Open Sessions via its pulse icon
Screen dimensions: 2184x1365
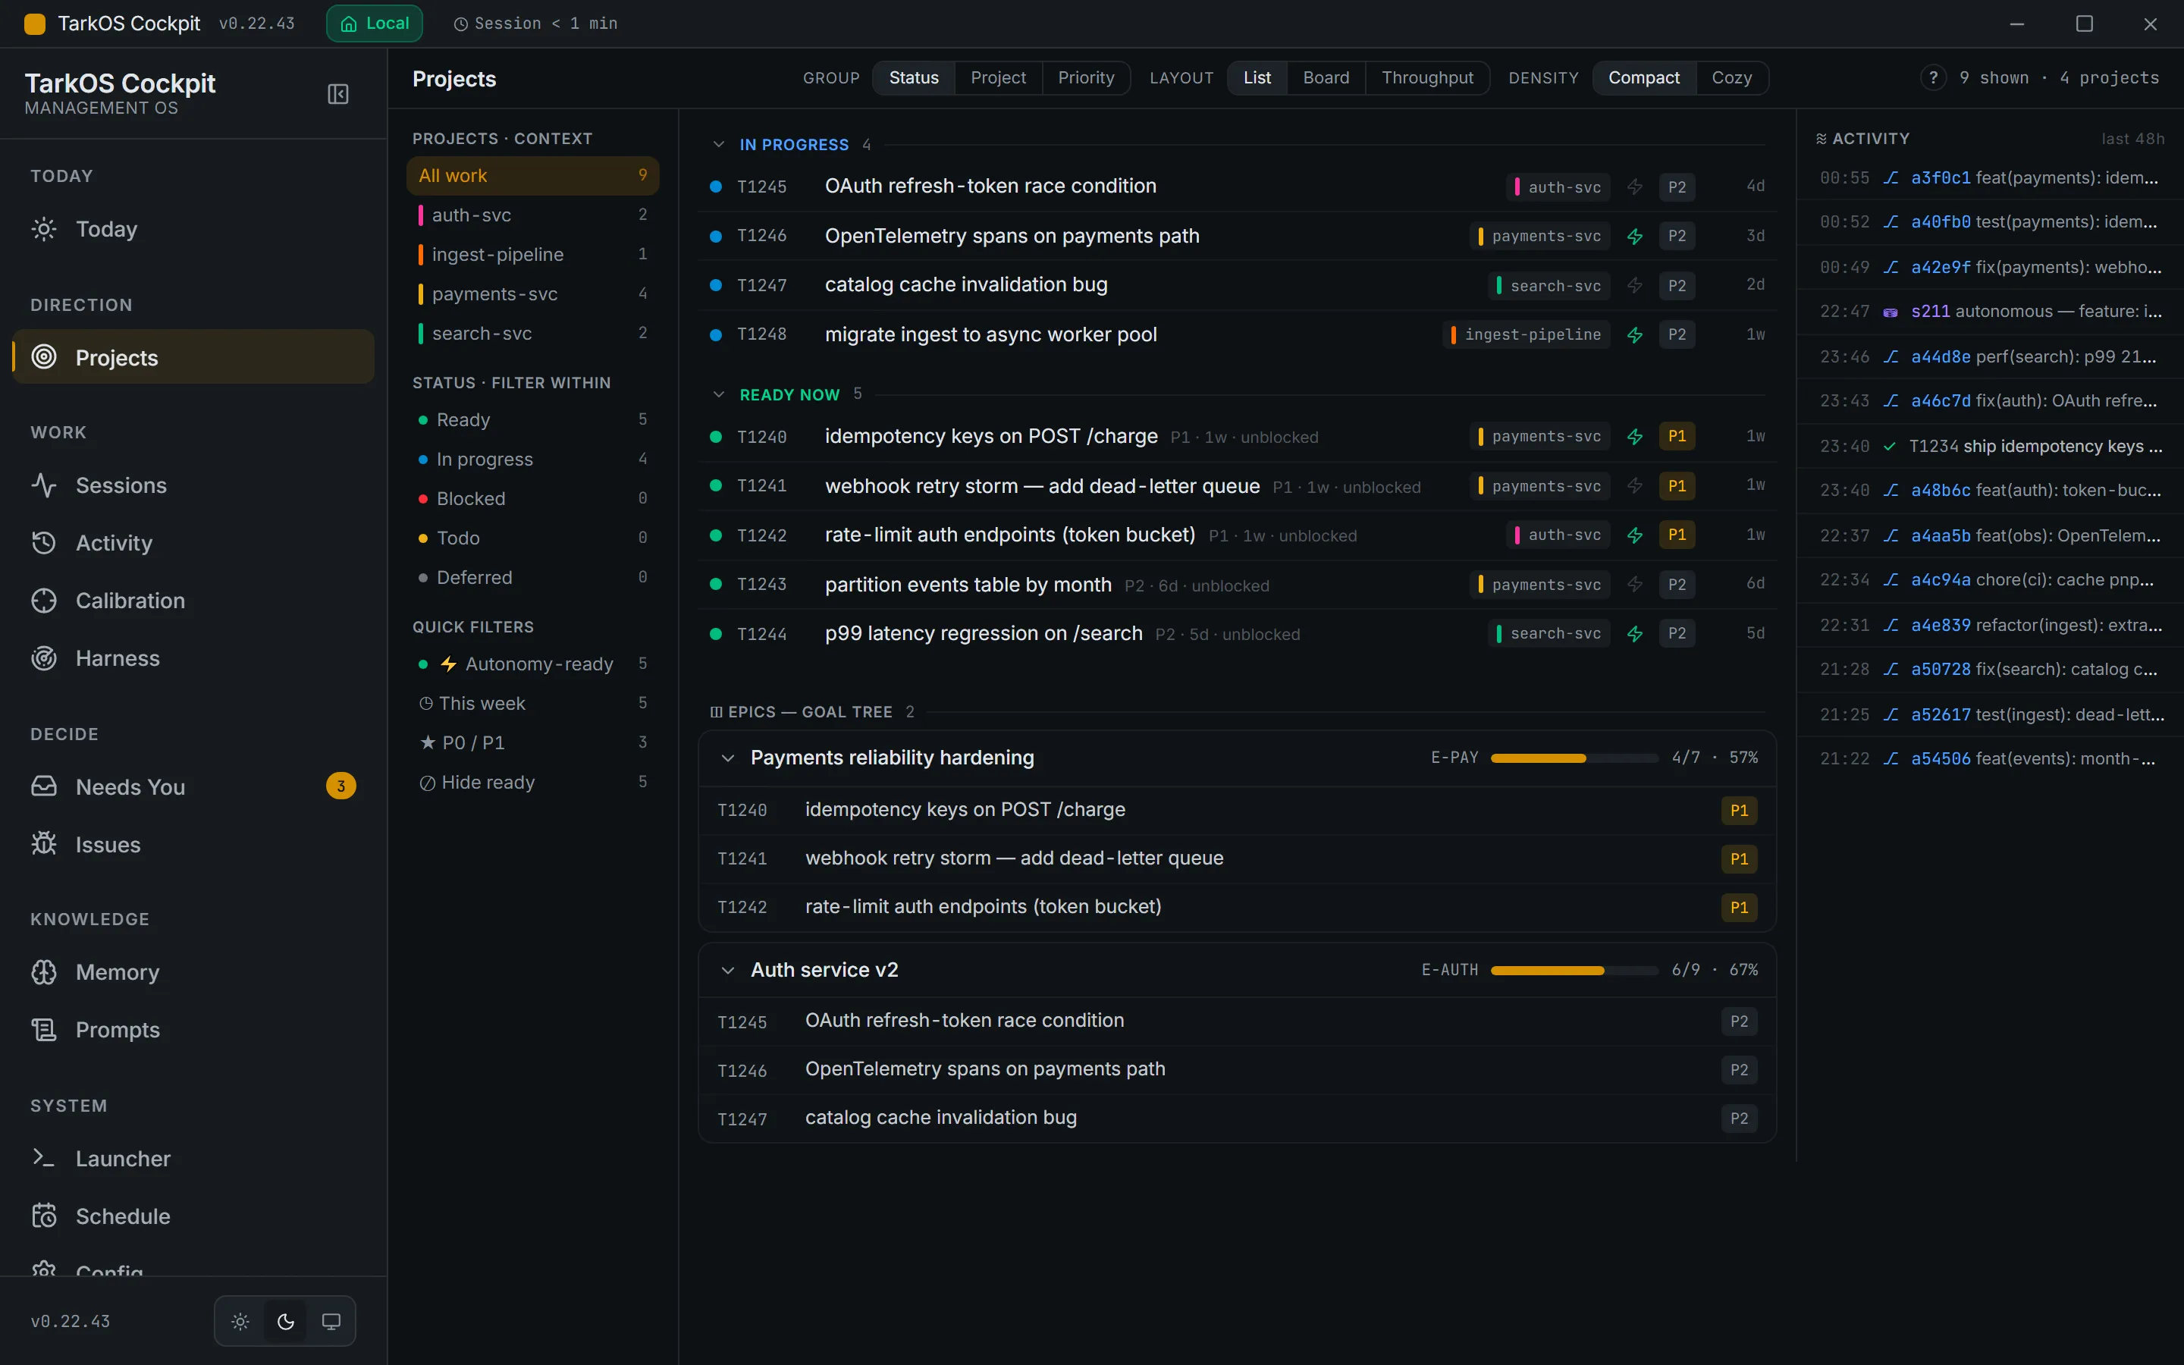pos(43,485)
